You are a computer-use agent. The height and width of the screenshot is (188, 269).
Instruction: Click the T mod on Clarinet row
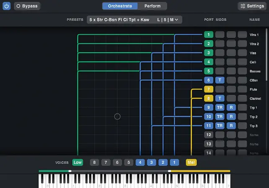[220, 99]
